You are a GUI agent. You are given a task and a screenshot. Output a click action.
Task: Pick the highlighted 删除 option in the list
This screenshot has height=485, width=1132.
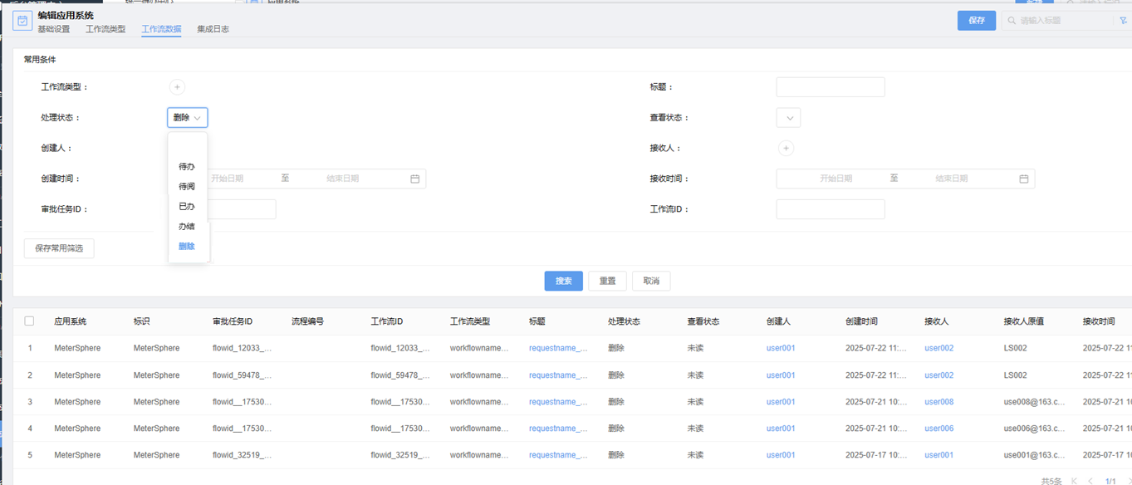click(188, 247)
